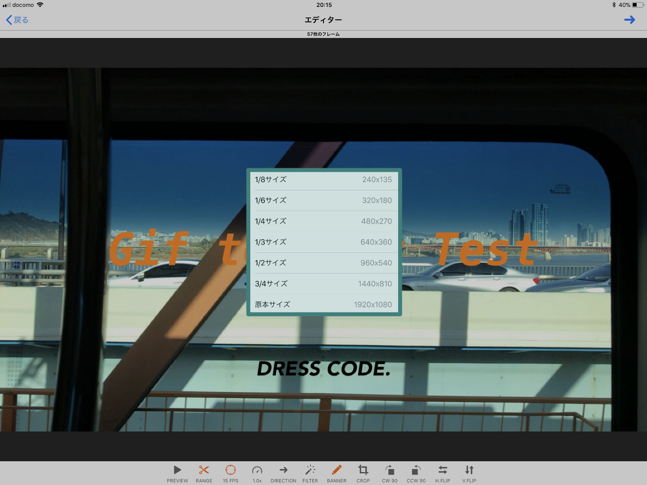647x485 pixels.
Task: Choose 1/8サイズ 240x135 option
Action: pos(323,180)
